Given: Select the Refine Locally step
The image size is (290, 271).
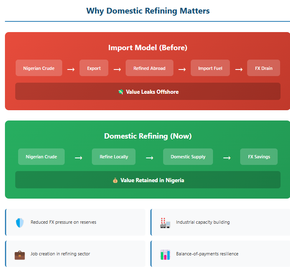Looking at the screenshot, I should (114, 157).
